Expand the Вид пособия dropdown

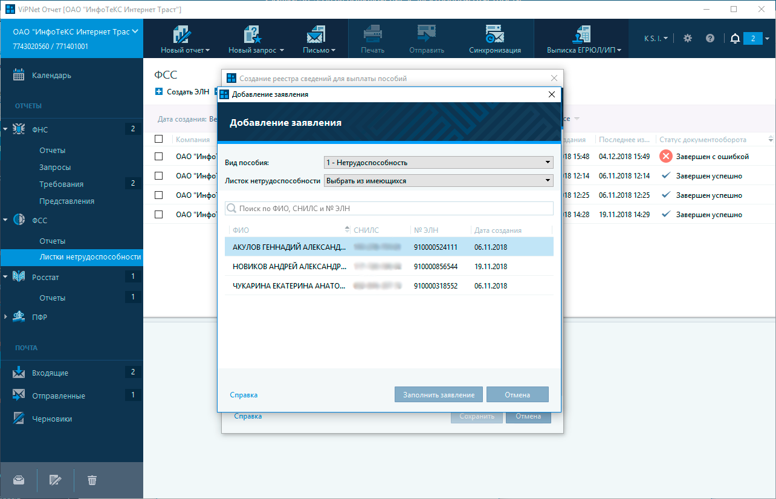pos(439,162)
